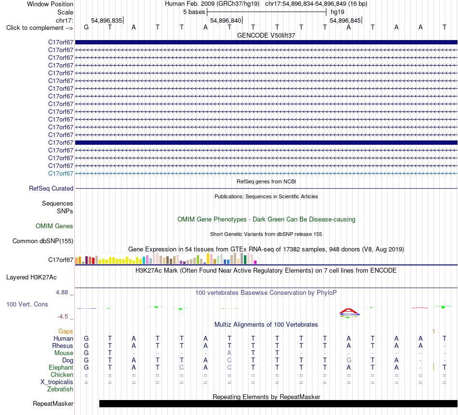Viewport: 458px width, 415px height.
Task: Click the Rhesus species label
Action: pos(63,346)
